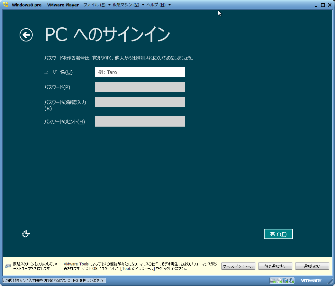Open the Ease of Access icon

coord(26,234)
